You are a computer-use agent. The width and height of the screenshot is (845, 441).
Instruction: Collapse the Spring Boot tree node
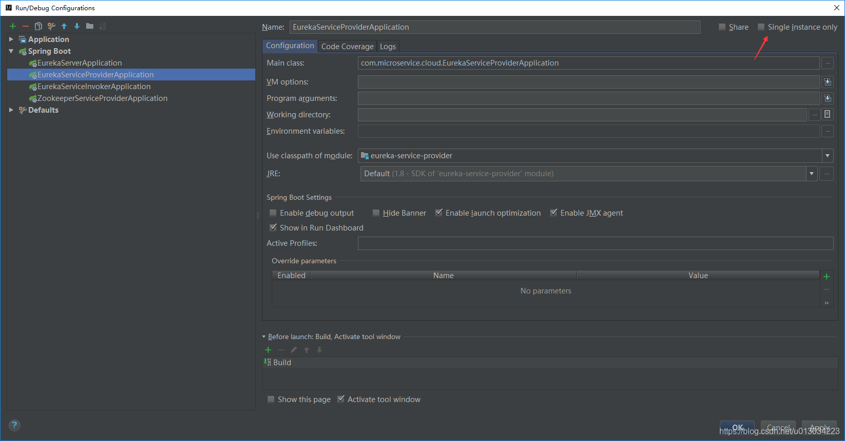[11, 51]
